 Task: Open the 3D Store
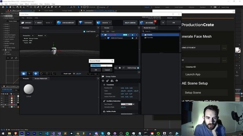point(147,23)
